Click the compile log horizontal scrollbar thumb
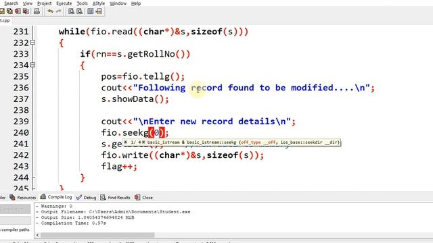This screenshot has width=433, height=243. tap(97, 235)
